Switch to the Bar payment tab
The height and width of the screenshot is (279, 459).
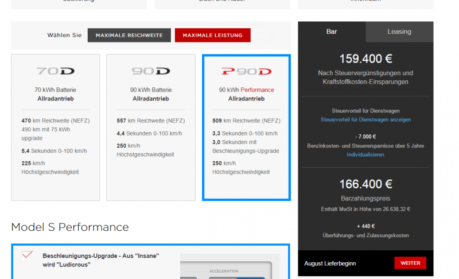tap(332, 32)
